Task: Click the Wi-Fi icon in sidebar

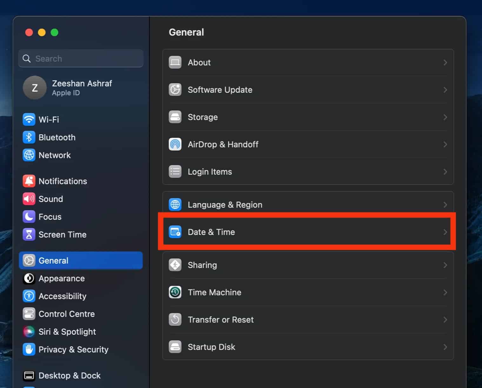Action: [29, 119]
